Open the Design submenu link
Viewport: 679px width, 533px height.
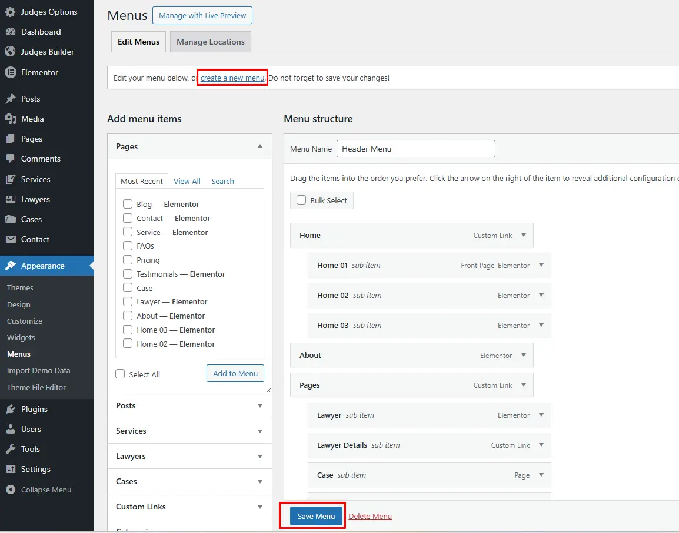tap(19, 304)
